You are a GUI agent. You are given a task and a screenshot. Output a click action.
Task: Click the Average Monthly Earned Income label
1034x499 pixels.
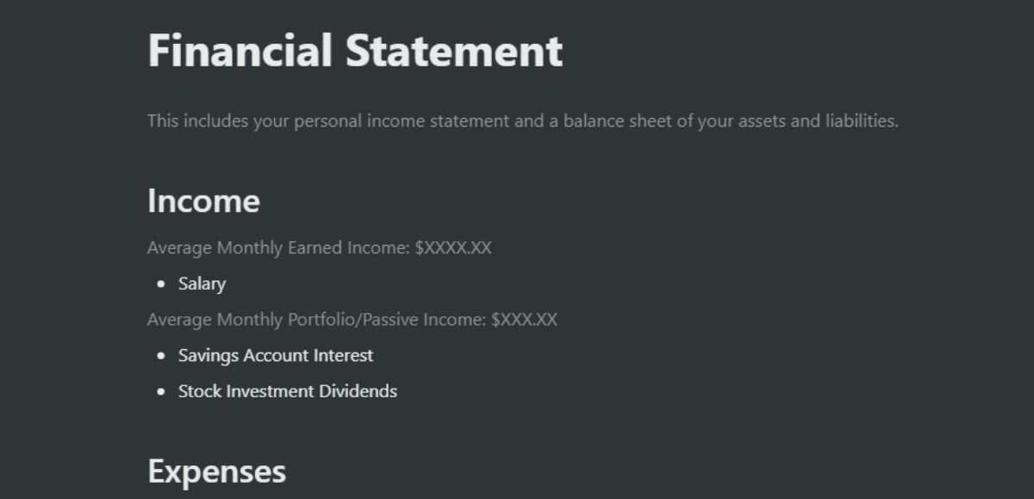click(278, 248)
